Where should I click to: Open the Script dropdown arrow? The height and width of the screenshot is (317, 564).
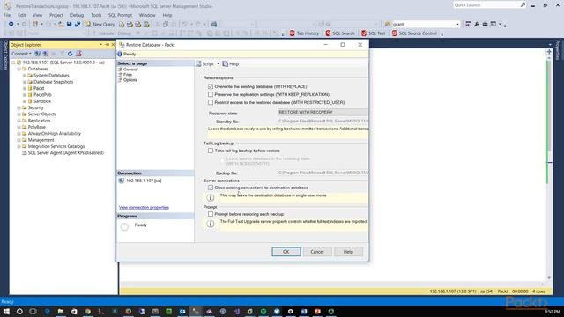point(218,64)
